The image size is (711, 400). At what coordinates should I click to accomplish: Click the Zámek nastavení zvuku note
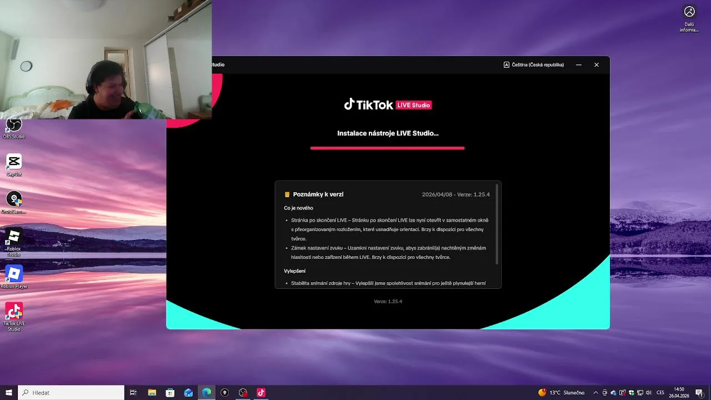(x=388, y=253)
